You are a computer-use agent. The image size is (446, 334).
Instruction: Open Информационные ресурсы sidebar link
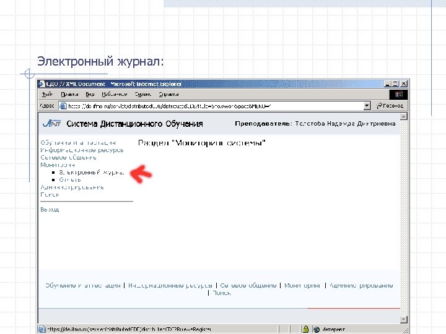[82, 150]
